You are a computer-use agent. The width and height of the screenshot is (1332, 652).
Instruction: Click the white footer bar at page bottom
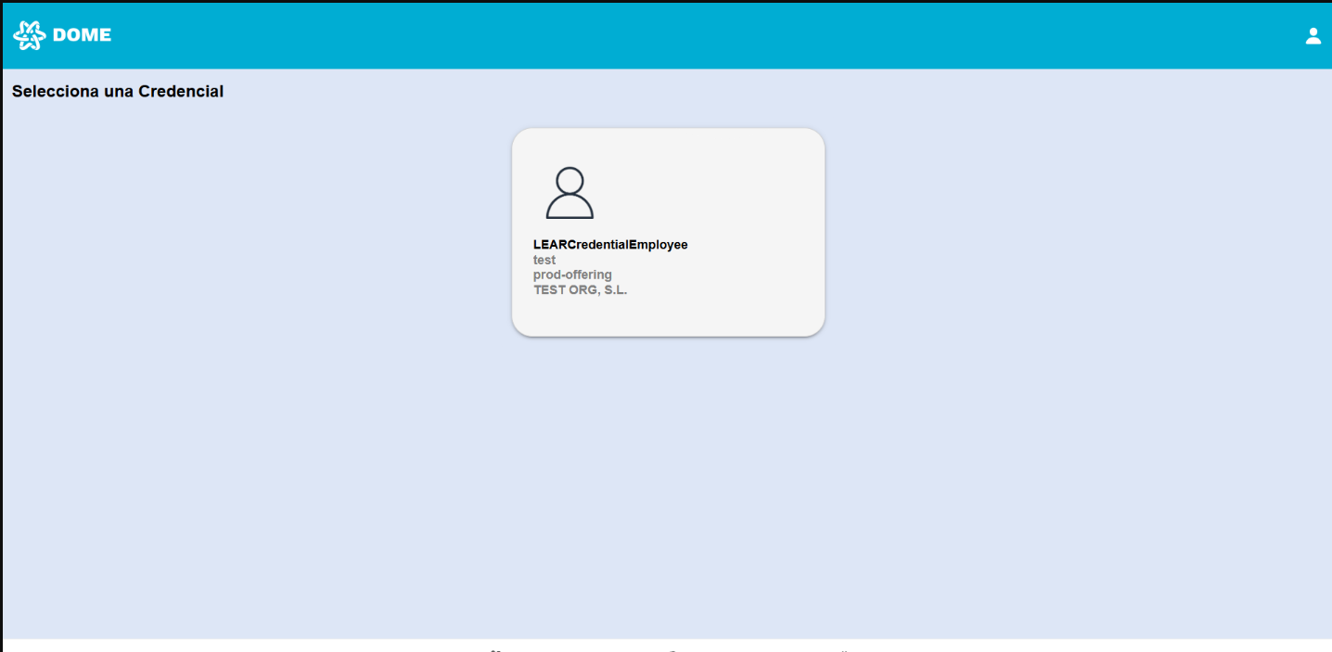point(278,646)
